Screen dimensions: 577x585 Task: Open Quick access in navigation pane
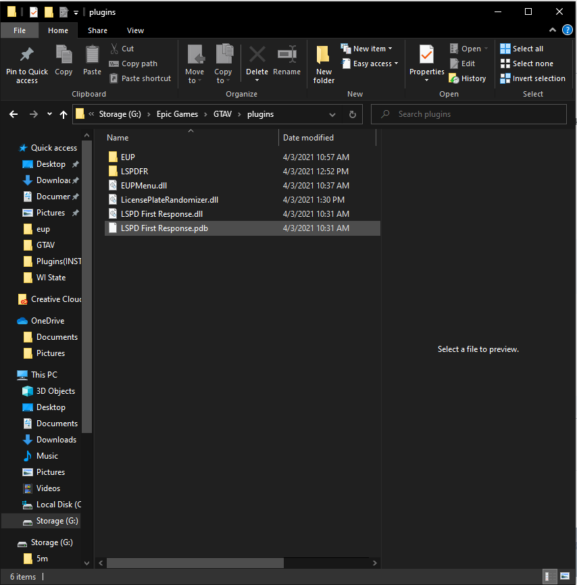click(x=48, y=148)
